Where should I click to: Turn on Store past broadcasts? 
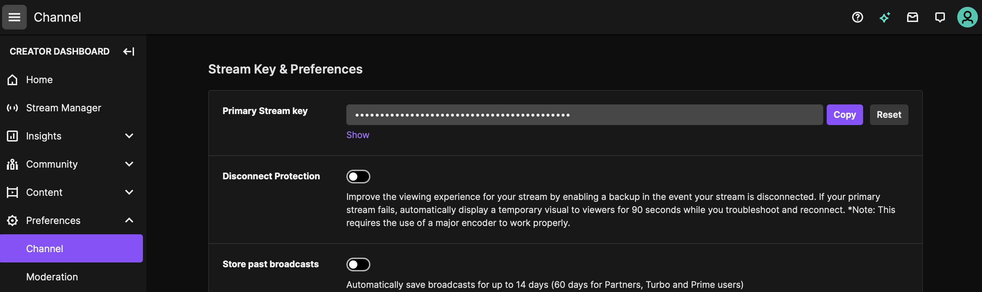358,264
